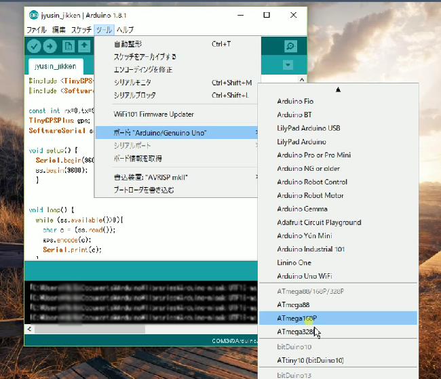Choose スケッチをアーカイブする entry
The height and width of the screenshot is (379, 441).
tap(176, 57)
